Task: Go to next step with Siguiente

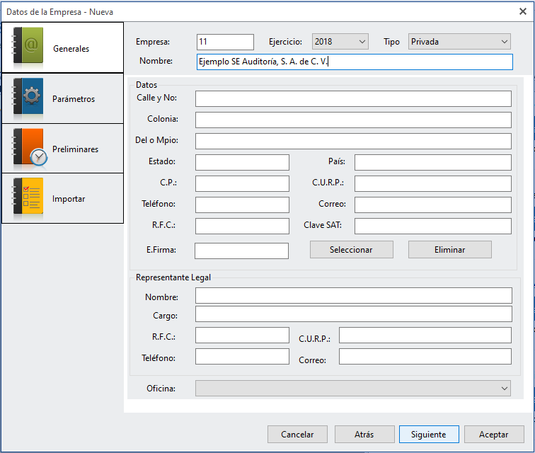Action: 428,435
